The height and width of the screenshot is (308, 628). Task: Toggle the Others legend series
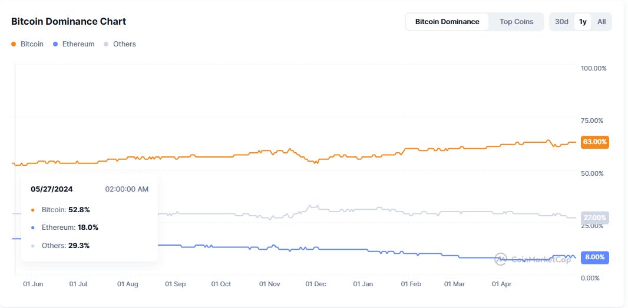coord(120,44)
